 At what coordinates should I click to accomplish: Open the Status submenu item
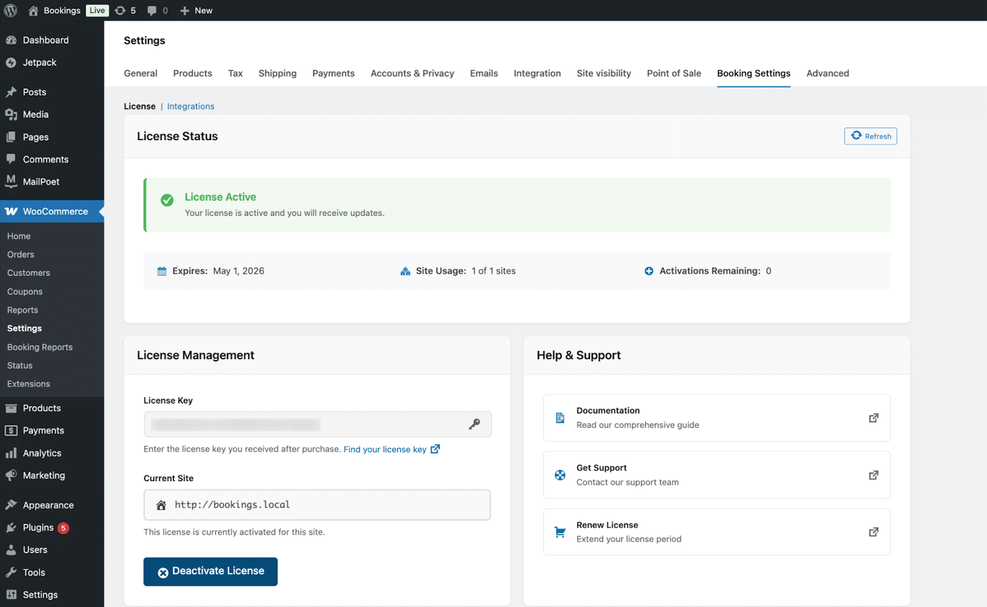coord(20,366)
